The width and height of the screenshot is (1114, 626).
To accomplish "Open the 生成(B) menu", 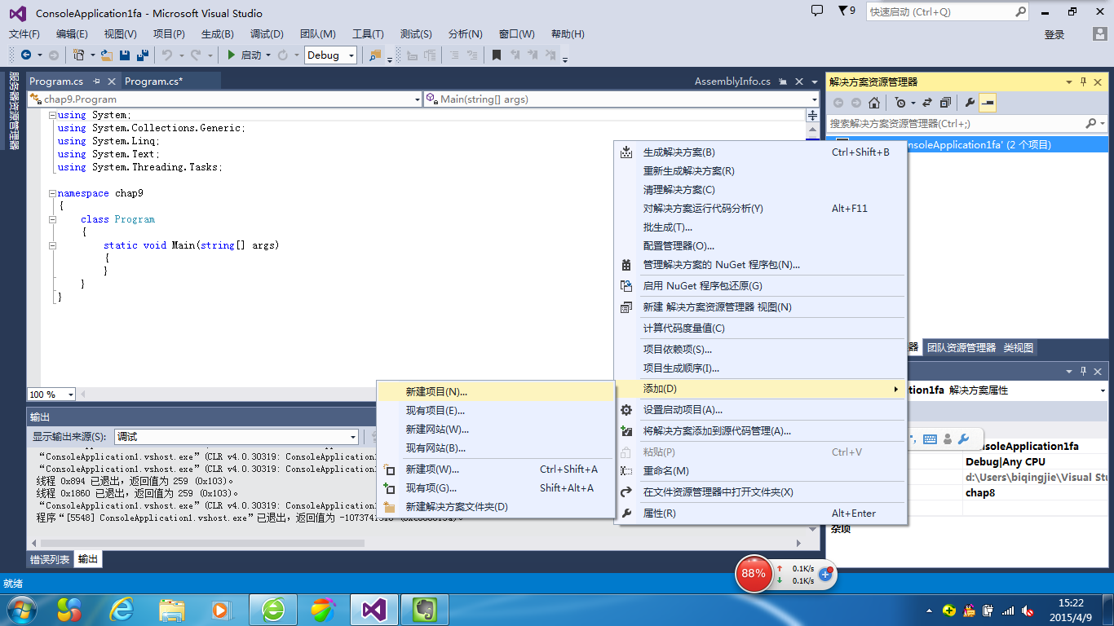I will 218,33.
